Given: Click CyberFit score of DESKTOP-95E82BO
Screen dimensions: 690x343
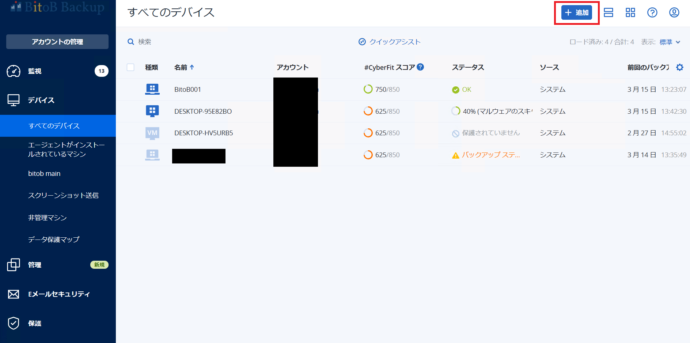Looking at the screenshot, I should click(382, 111).
